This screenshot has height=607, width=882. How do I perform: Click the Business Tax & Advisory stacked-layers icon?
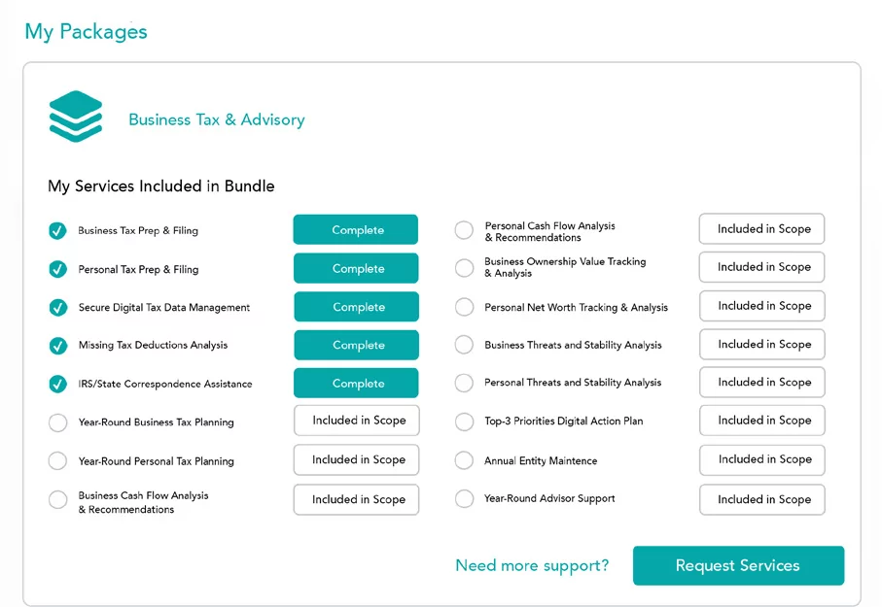[x=76, y=117]
